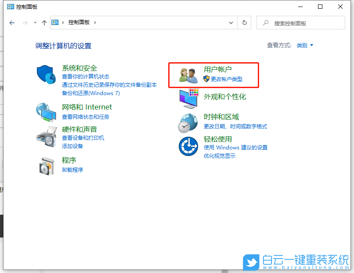Open the 类别 view mode dropdown
354x273 pixels.
[x=305, y=45]
